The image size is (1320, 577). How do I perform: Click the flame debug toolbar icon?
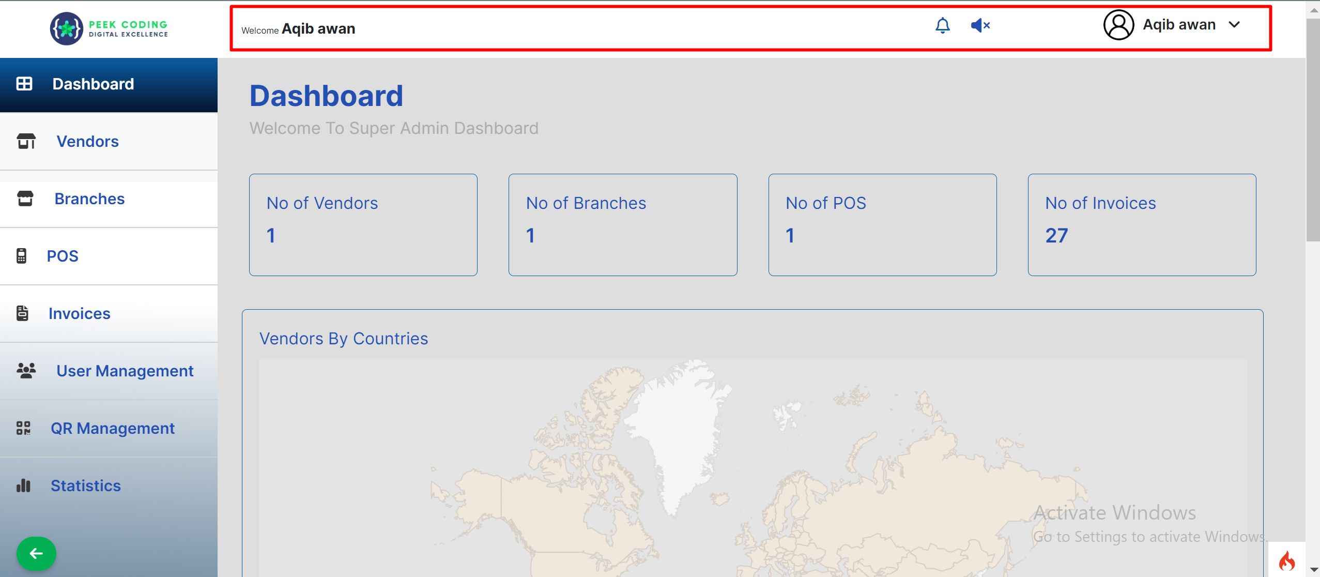(1286, 560)
